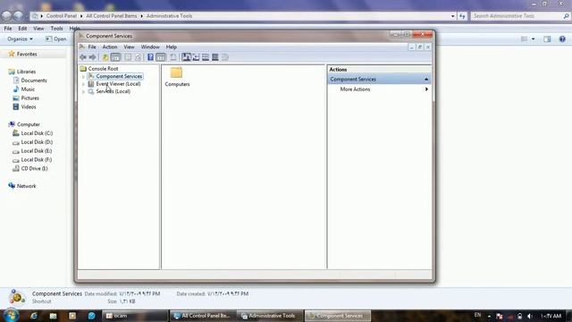Click the Forward arrow in Component Services toolbar
Image resolution: width=572 pixels, height=322 pixels.
click(x=93, y=57)
